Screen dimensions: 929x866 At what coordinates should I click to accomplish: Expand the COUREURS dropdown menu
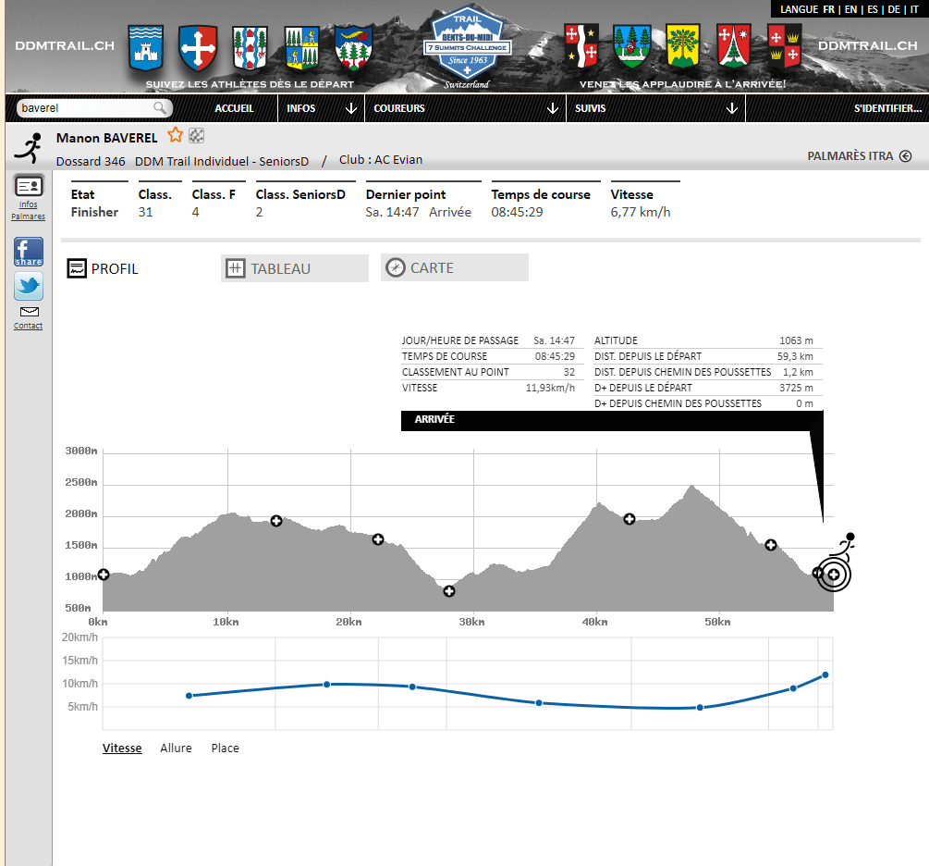466,108
